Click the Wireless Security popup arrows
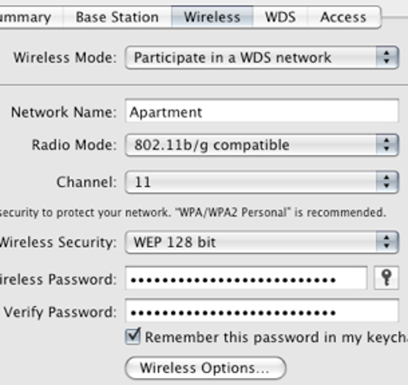Screen dimensions: 408x385 point(387,242)
